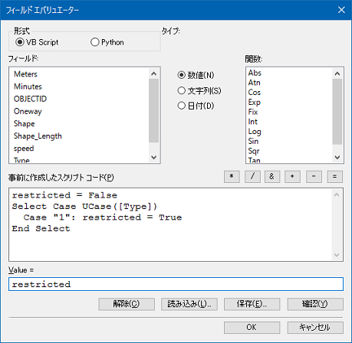Select the VB Script parser option
Image resolution: width=352 pixels, height=343 pixels.
[x=37, y=42]
